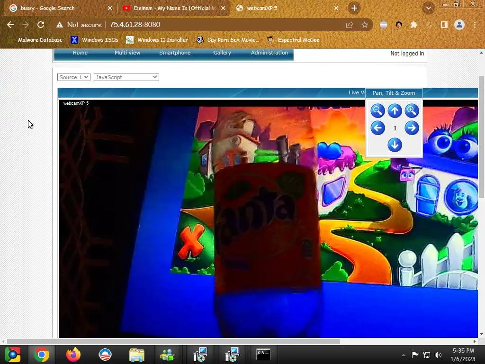This screenshot has height=364, width=485.
Task: Bookmark this page with the star icon
Action: [x=365, y=25]
